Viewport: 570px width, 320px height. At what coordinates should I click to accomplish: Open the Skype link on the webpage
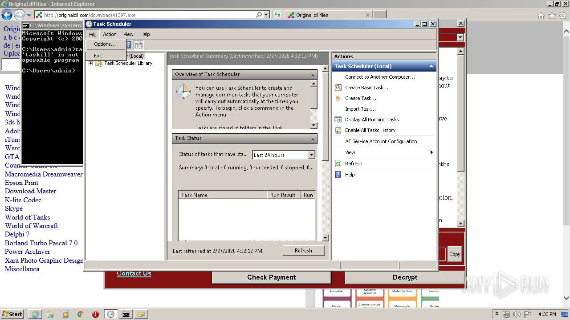coord(14,208)
